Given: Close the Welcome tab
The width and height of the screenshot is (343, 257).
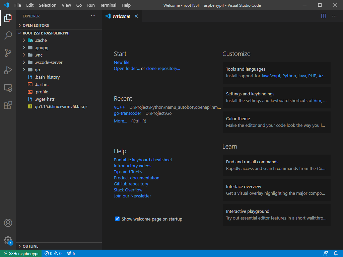Looking at the screenshot, I should coord(136,16).
